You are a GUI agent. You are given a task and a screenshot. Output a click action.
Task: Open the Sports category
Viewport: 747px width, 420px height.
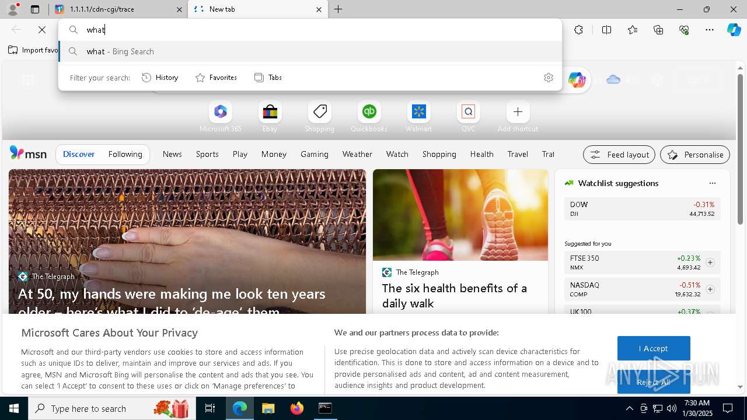click(x=207, y=154)
